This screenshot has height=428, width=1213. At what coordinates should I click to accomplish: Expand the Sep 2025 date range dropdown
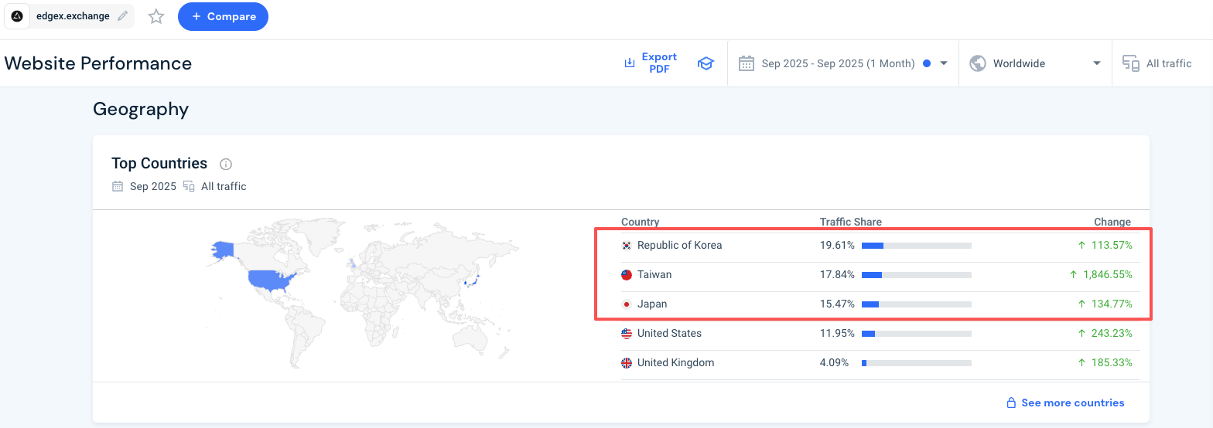[x=944, y=63]
